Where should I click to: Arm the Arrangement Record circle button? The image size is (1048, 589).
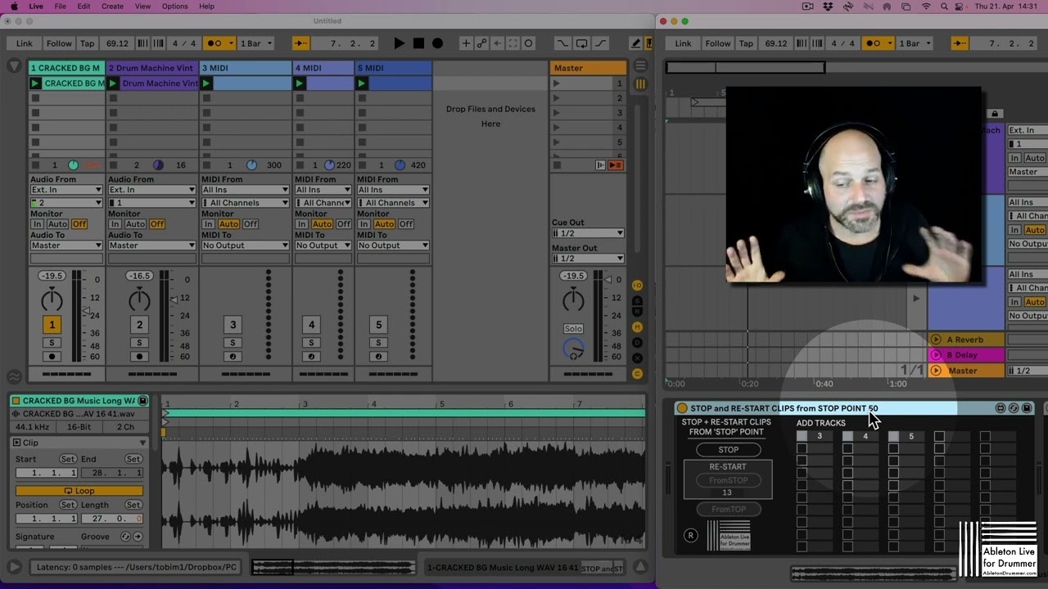(438, 43)
